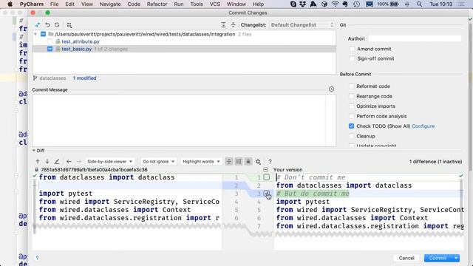The width and height of the screenshot is (473, 266).
Task: Select test_basic.py in the file tree
Action: tap(77, 49)
